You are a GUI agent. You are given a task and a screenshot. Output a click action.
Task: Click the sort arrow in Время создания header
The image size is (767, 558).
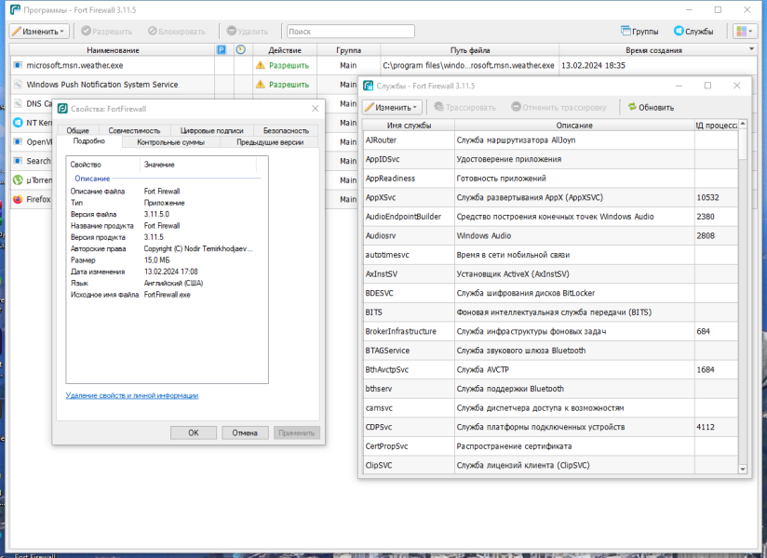(x=751, y=49)
